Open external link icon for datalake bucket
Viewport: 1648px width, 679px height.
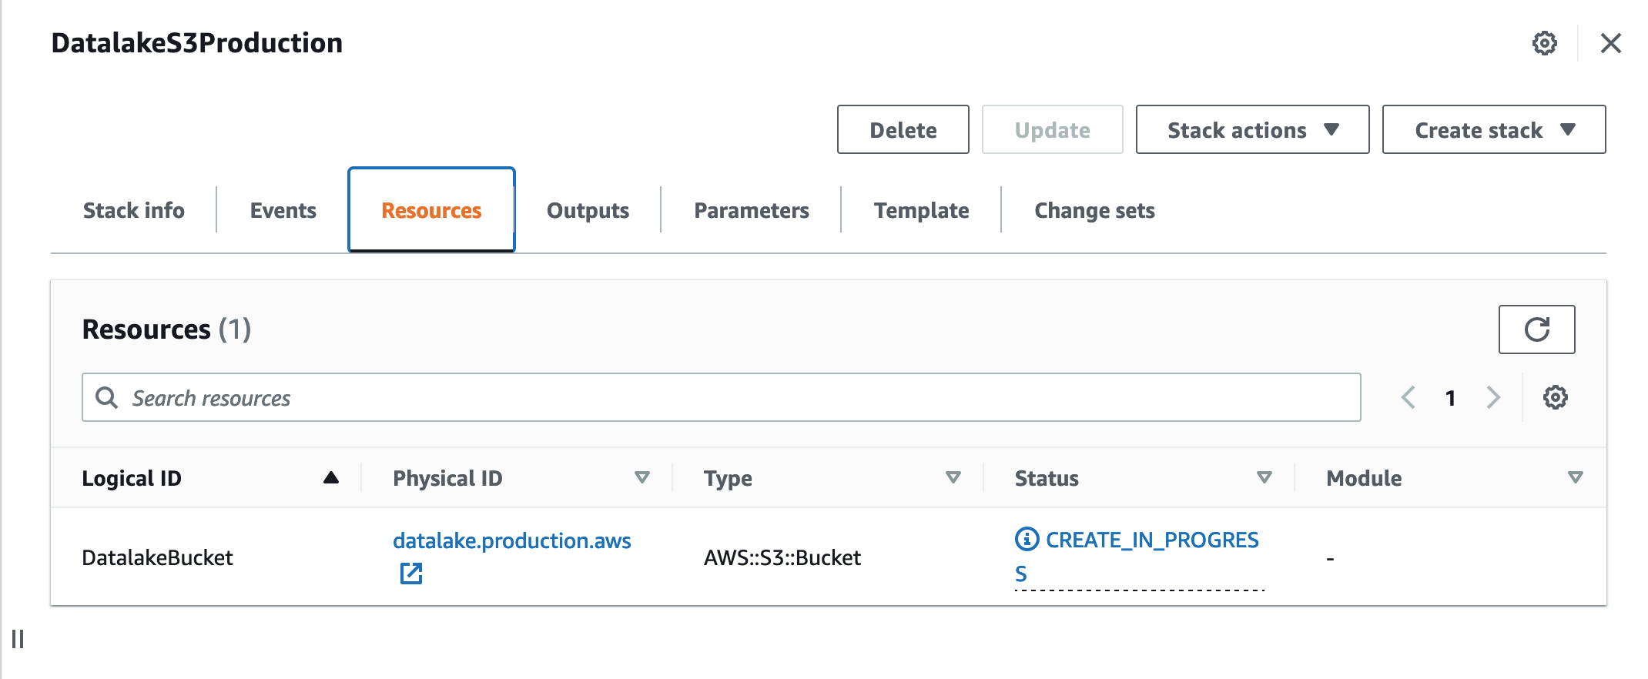tap(411, 574)
